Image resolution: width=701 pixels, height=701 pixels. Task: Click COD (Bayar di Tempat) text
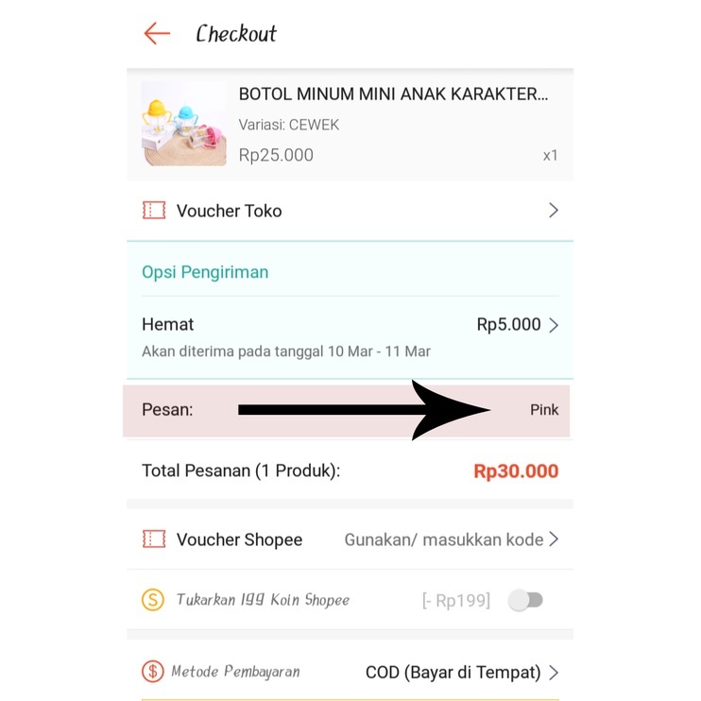coord(453,673)
